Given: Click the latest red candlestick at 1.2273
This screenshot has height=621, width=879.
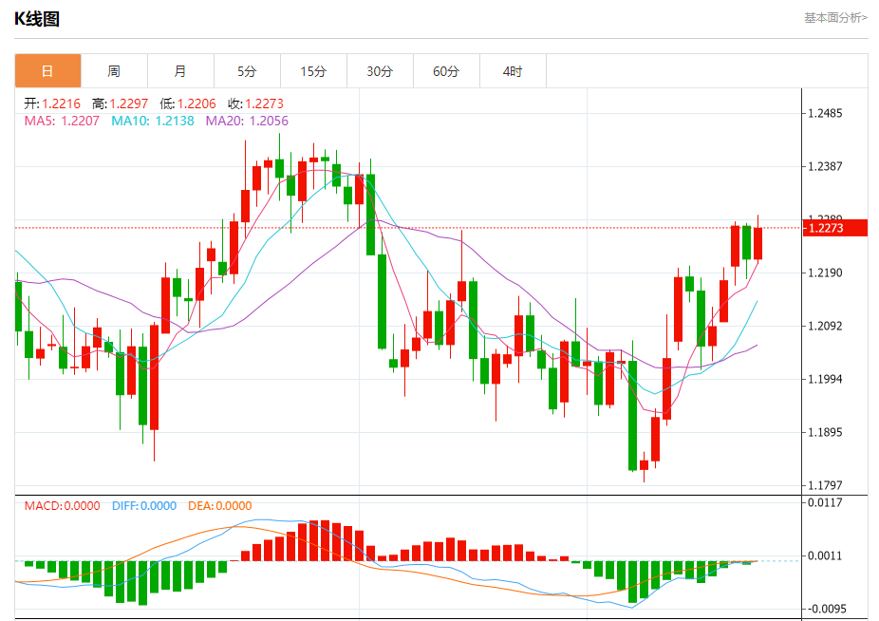Looking at the screenshot, I should (x=757, y=243).
